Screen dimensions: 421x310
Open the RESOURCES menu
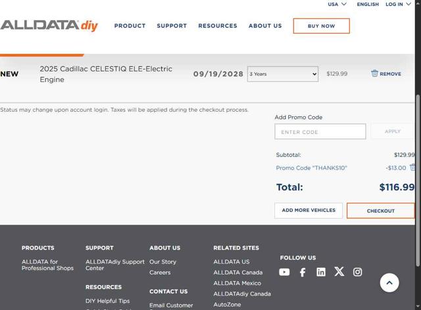click(x=218, y=26)
